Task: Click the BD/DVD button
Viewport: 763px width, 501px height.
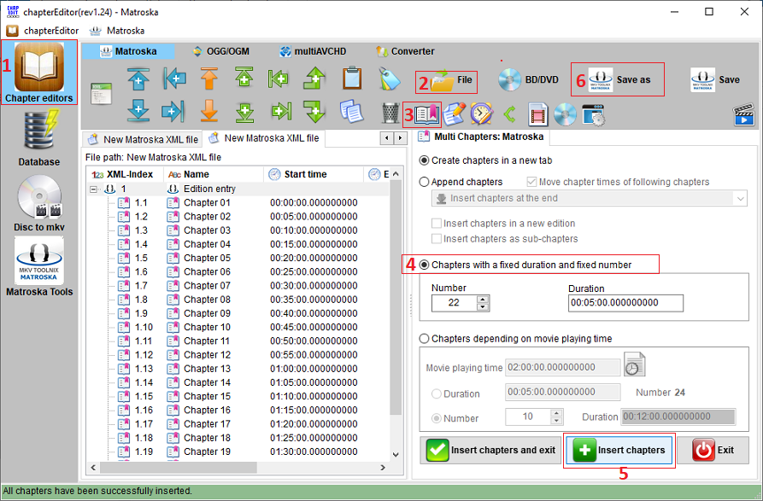Action: [x=528, y=79]
